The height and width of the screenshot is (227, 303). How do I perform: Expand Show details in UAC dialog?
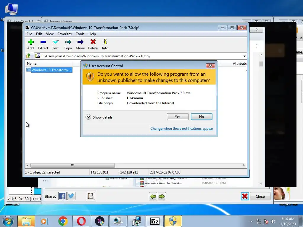[x=99, y=117]
